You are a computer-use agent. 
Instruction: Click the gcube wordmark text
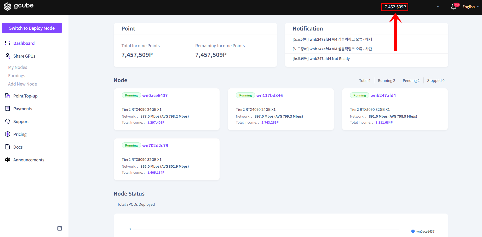click(x=24, y=6)
